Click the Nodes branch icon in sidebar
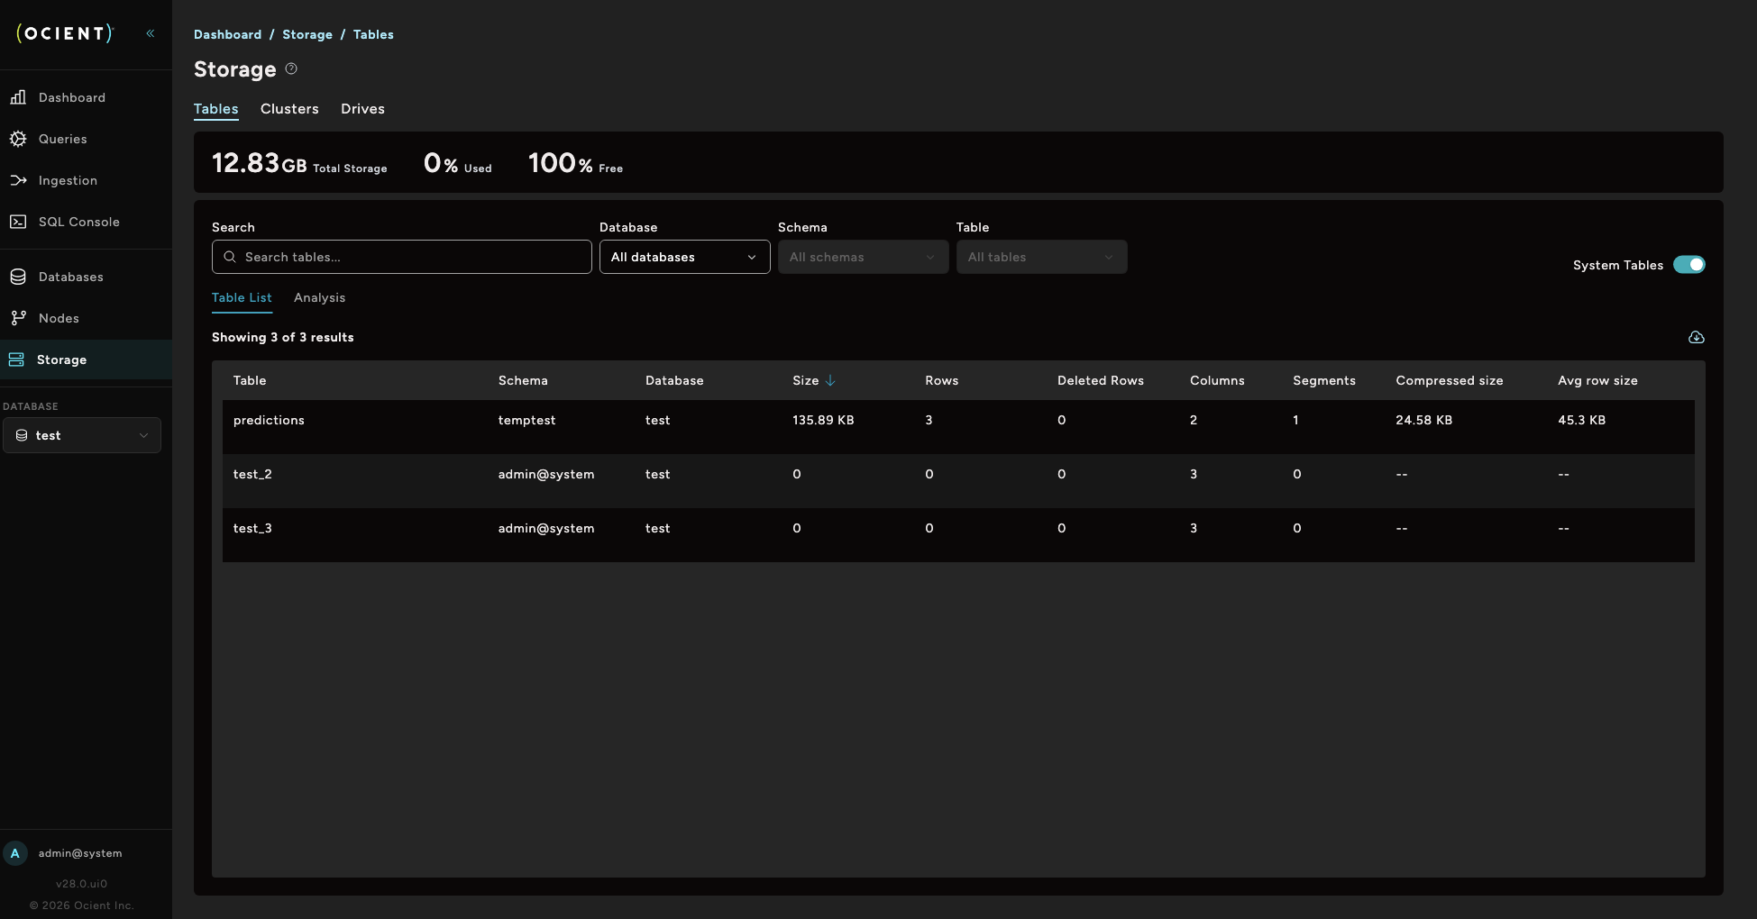 point(18,318)
